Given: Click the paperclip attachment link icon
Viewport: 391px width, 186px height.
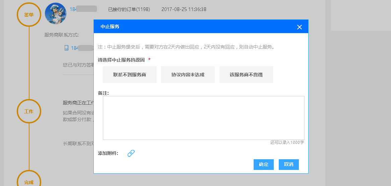Looking at the screenshot, I should coord(131,153).
